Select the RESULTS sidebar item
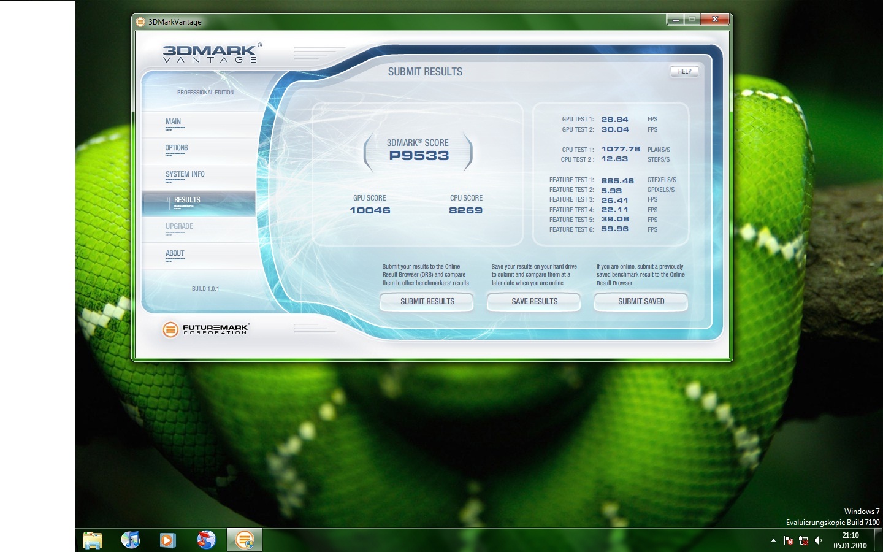The height and width of the screenshot is (552, 883). click(x=199, y=203)
